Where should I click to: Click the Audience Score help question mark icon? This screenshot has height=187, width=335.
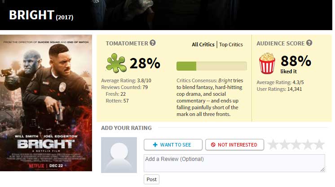click(309, 43)
